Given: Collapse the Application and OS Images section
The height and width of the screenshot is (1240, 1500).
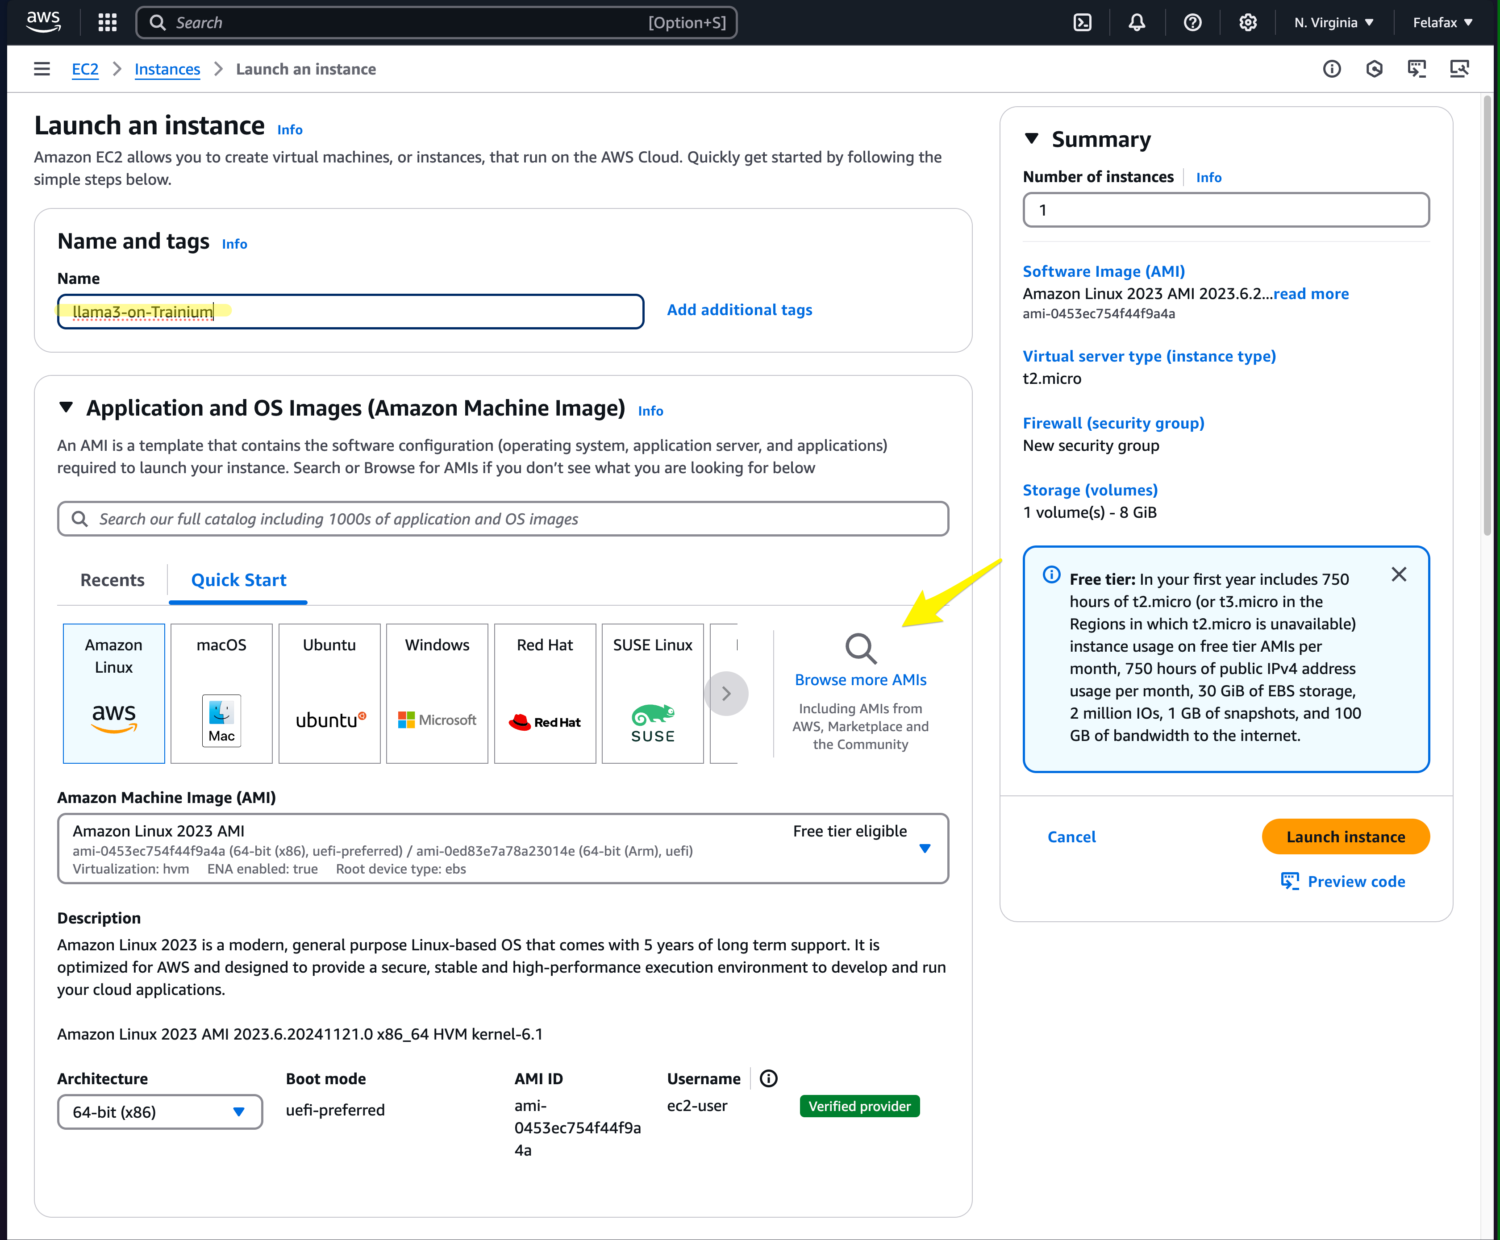Looking at the screenshot, I should pos(67,408).
